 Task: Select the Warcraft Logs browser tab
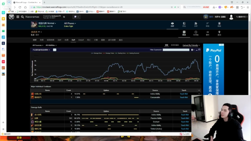point(26,2)
